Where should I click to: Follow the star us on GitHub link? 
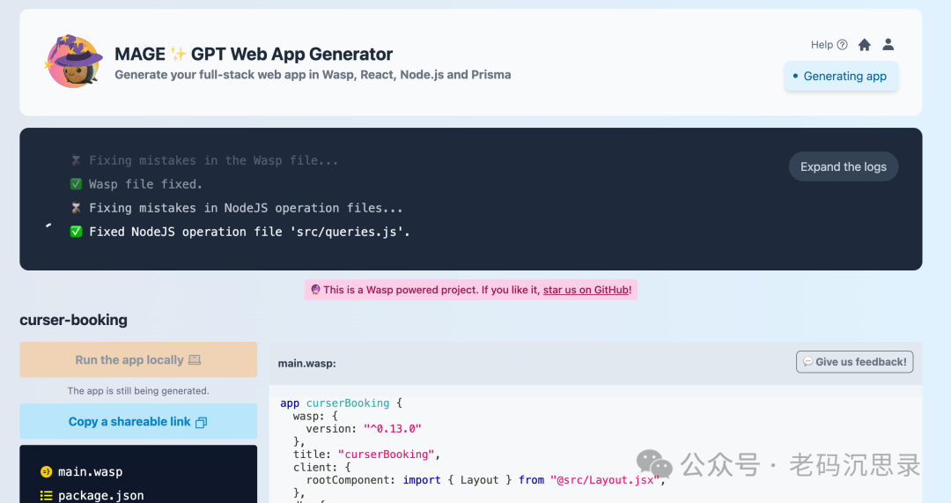tap(586, 290)
